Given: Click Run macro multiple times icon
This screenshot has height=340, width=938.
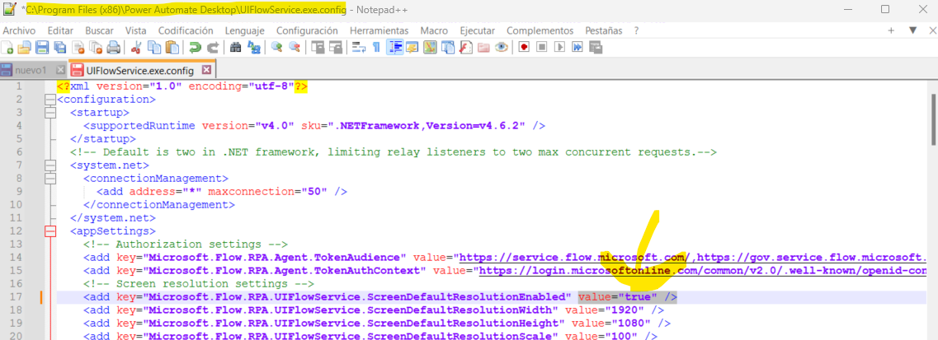Looking at the screenshot, I should click(577, 48).
